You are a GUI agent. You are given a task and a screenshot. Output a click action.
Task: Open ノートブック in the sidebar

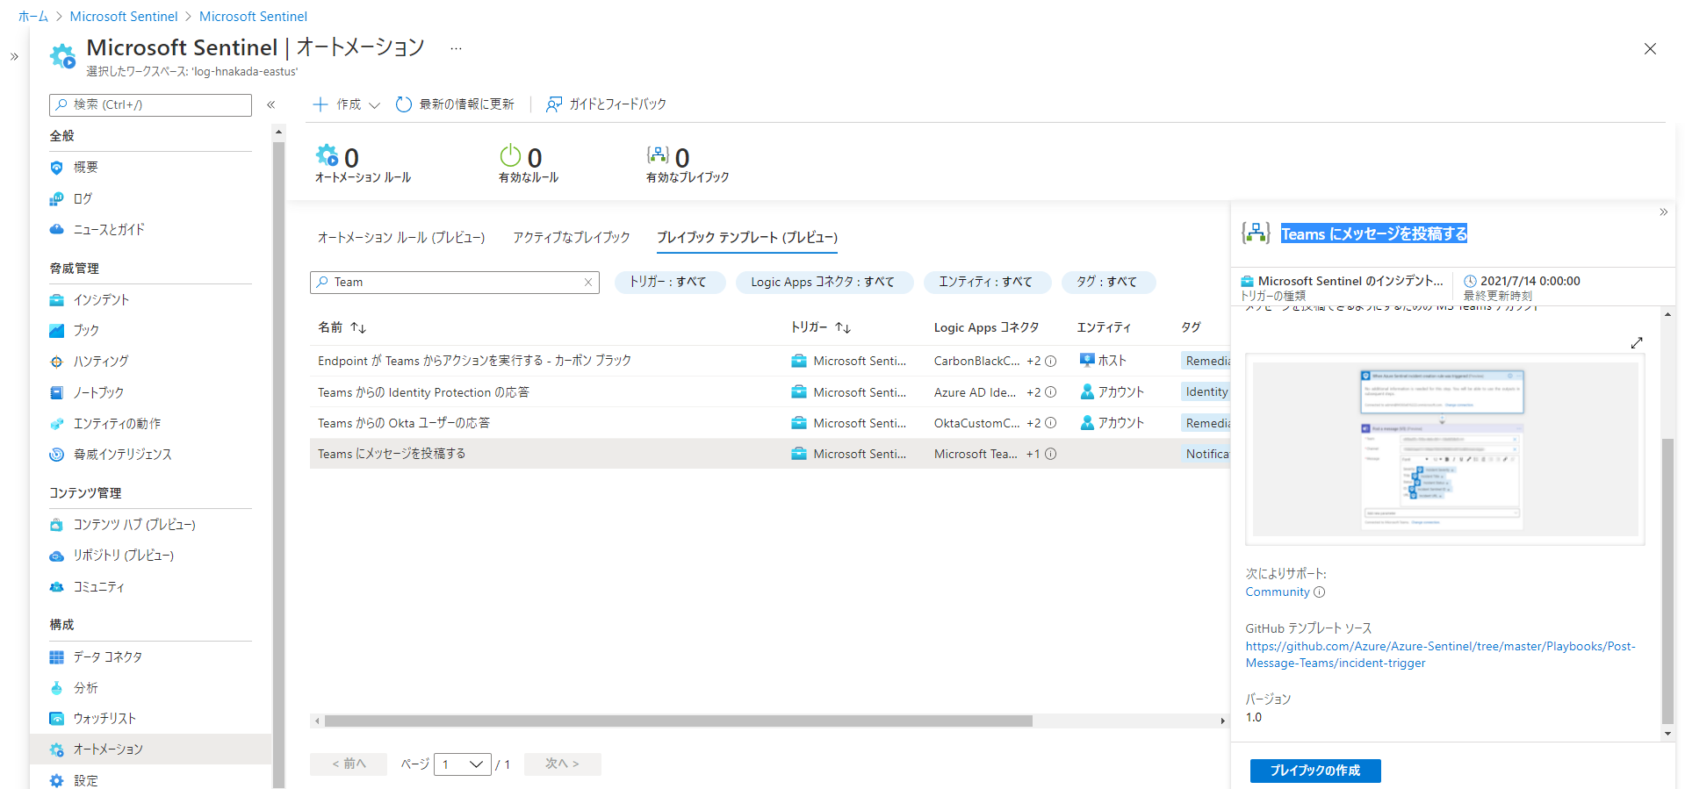coord(98,393)
